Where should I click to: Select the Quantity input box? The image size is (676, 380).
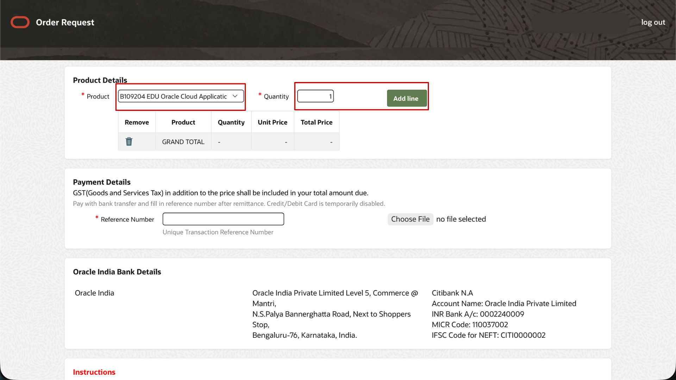point(315,96)
